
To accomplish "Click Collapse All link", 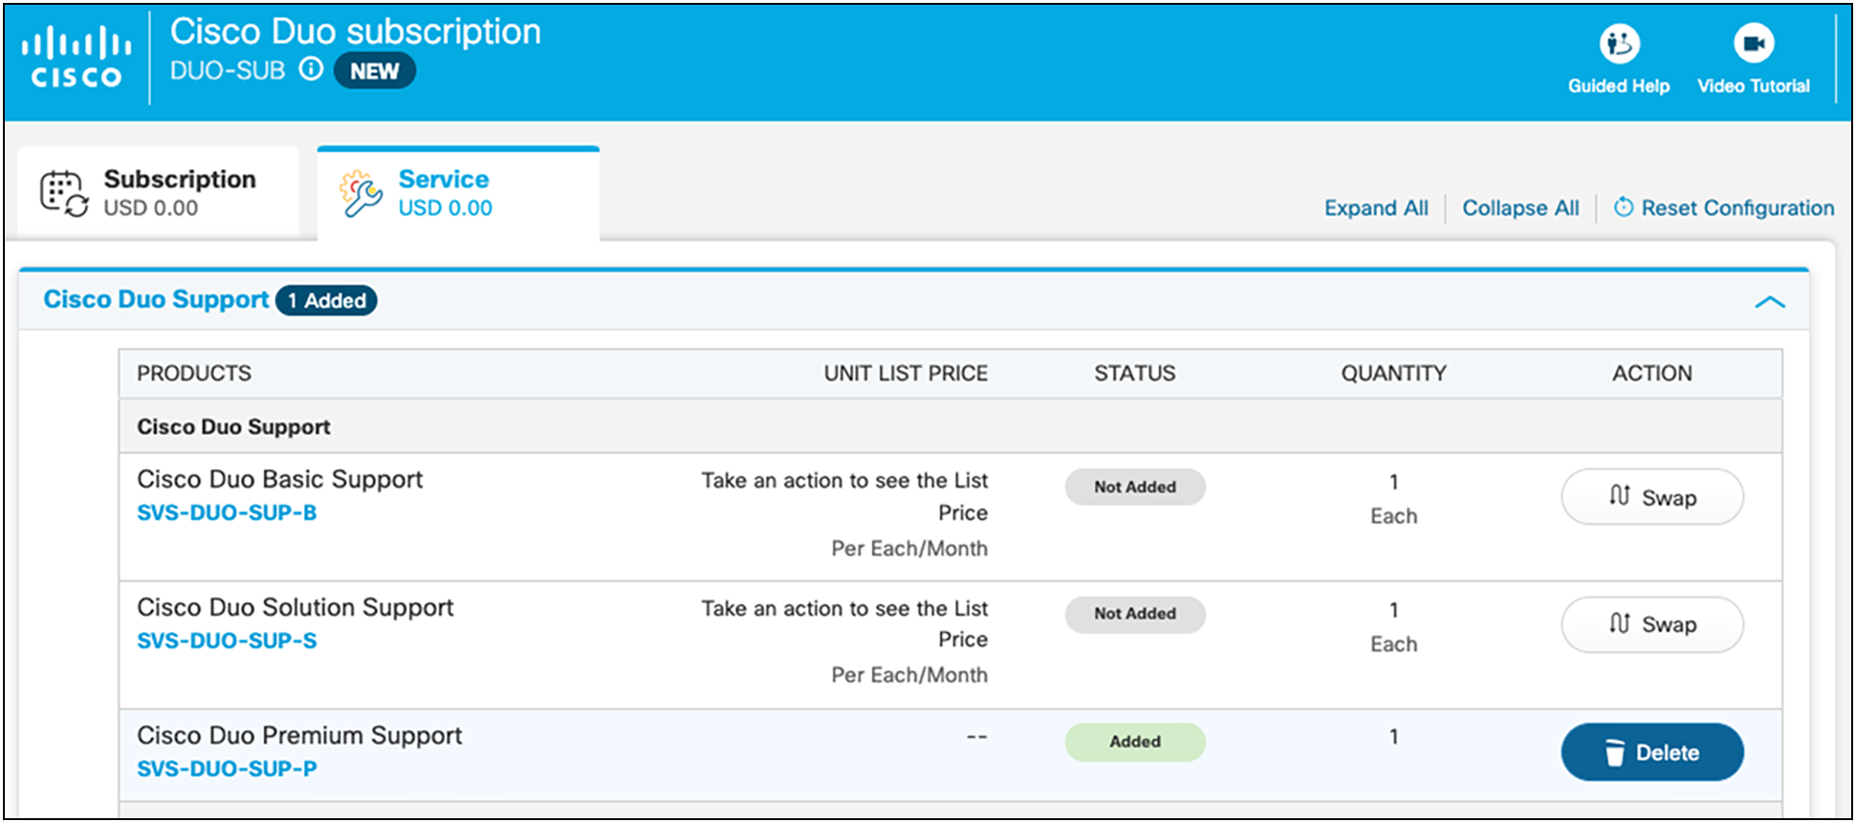I will 1520,207.
